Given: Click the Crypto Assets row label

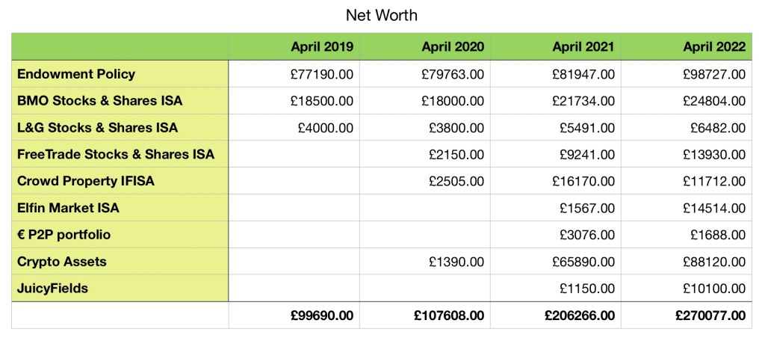Looking at the screenshot, I should pyautogui.click(x=61, y=262).
